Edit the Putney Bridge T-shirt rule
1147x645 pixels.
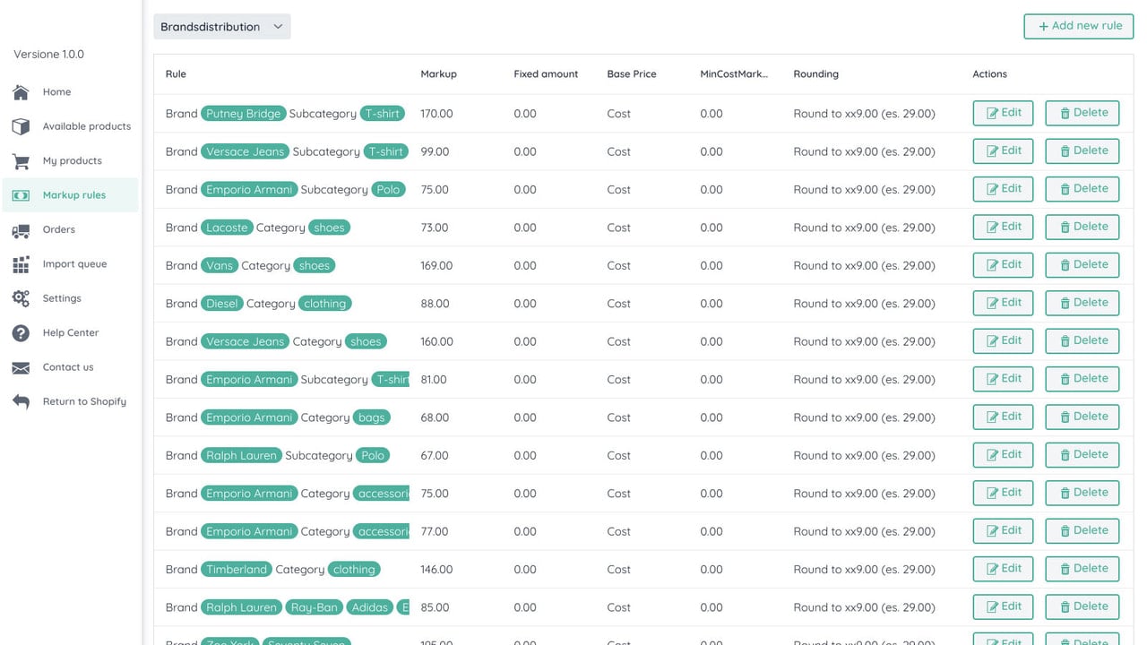[x=1003, y=113]
